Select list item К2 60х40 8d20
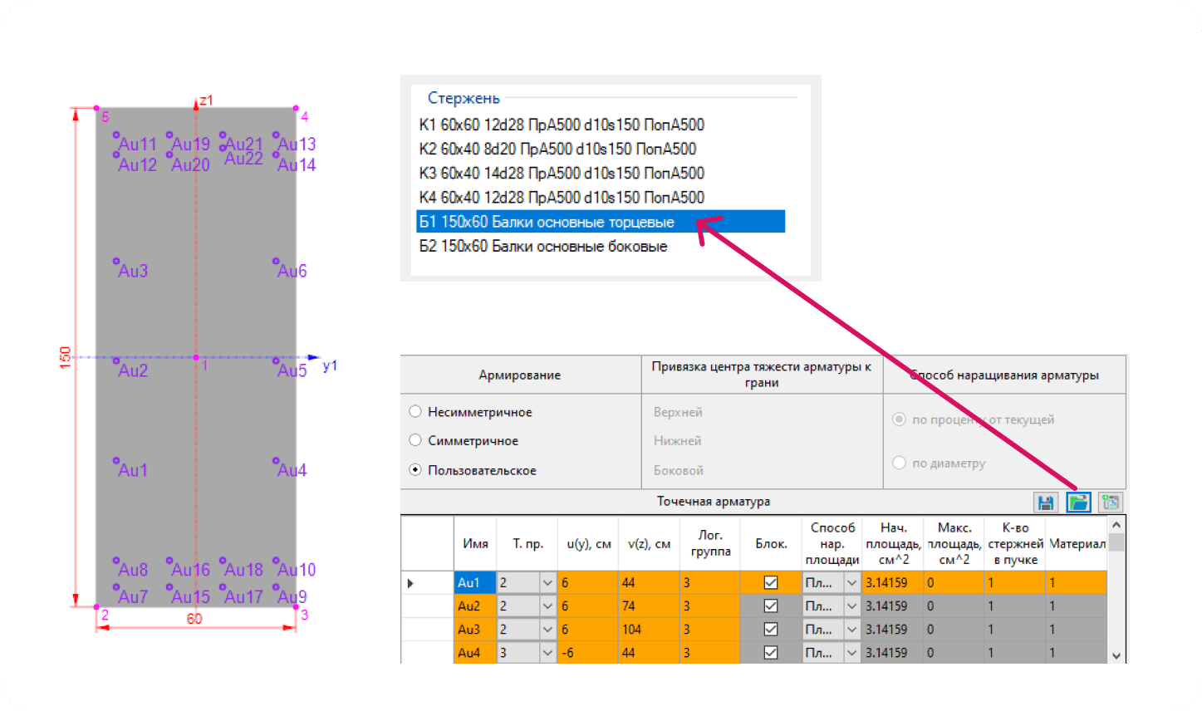1202x711 pixels. pos(557,149)
